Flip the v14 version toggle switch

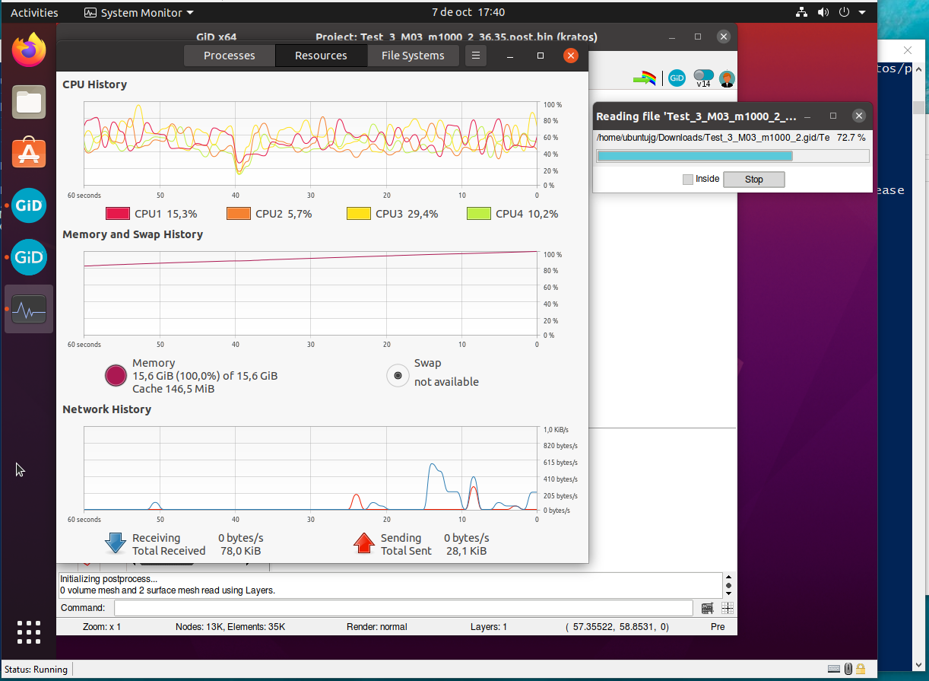[x=703, y=75]
